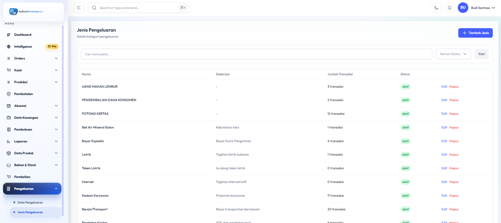
Task: Click the Absensi calendar icon
Action: (x=9, y=106)
